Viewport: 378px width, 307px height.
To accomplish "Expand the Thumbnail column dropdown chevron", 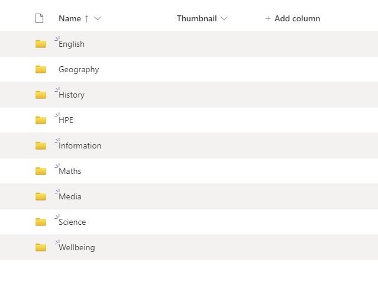I will pos(224,18).
